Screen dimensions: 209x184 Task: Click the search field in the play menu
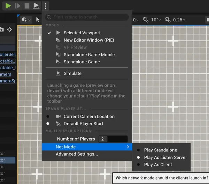click(x=87, y=17)
